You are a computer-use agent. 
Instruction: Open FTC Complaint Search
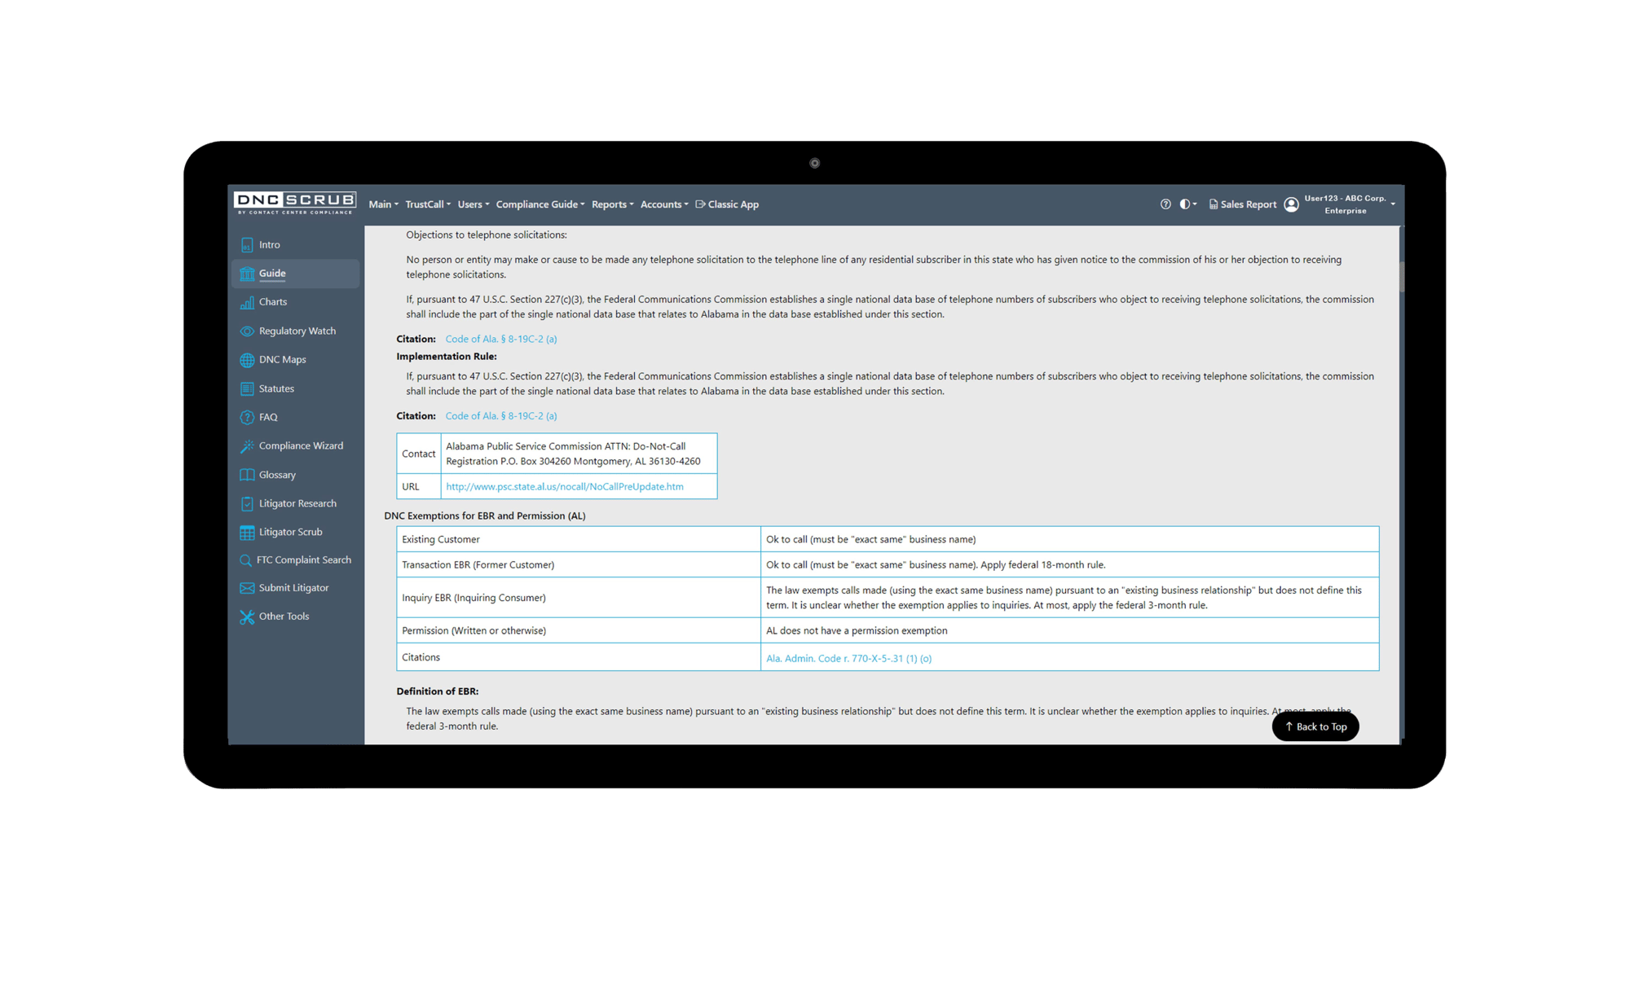(305, 559)
